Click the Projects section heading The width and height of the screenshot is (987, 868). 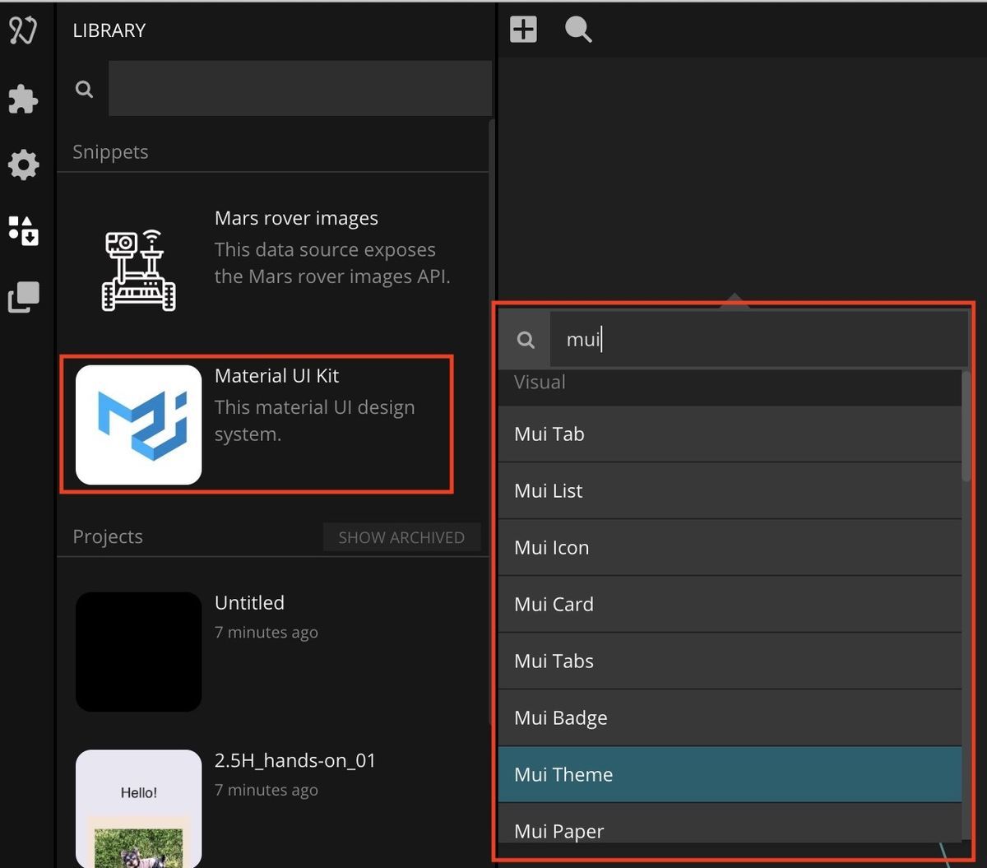108,536
